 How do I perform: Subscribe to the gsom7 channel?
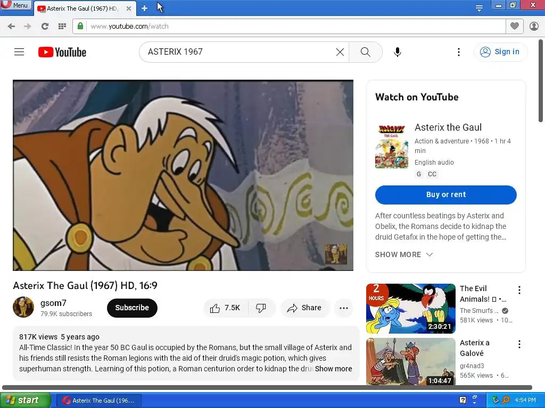coord(132,308)
